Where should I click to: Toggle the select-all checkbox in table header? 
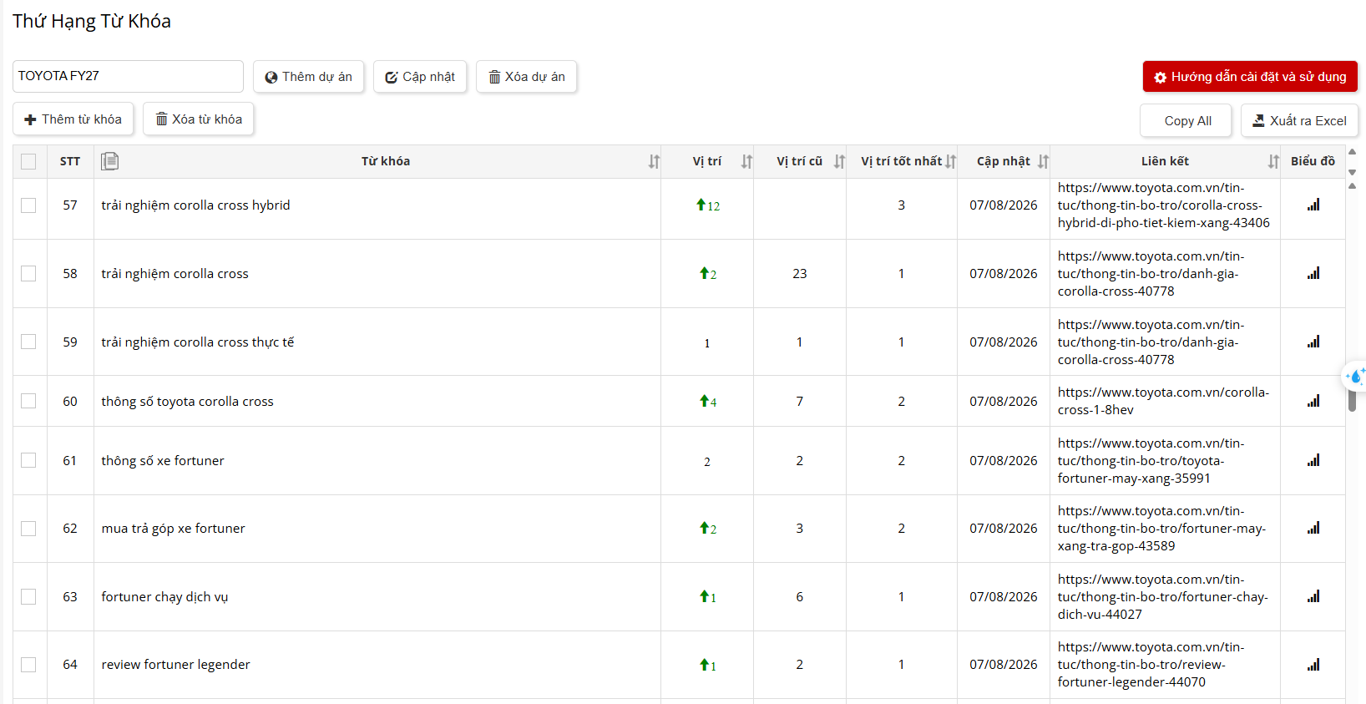click(x=28, y=161)
